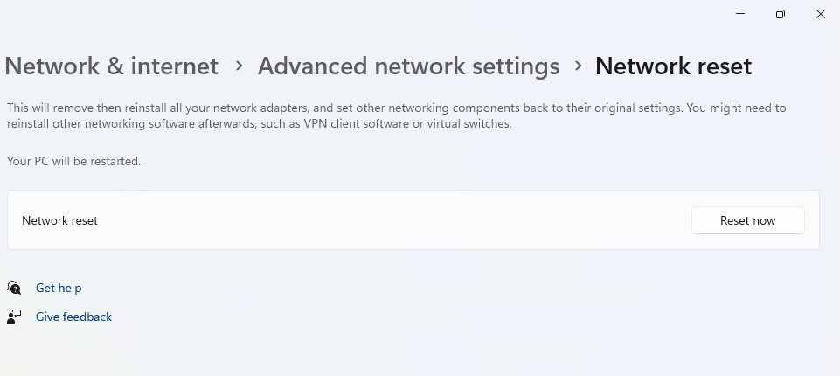Navigate to Advanced network settings breadcrumb
Screen dimensions: 840x376
[x=408, y=66]
